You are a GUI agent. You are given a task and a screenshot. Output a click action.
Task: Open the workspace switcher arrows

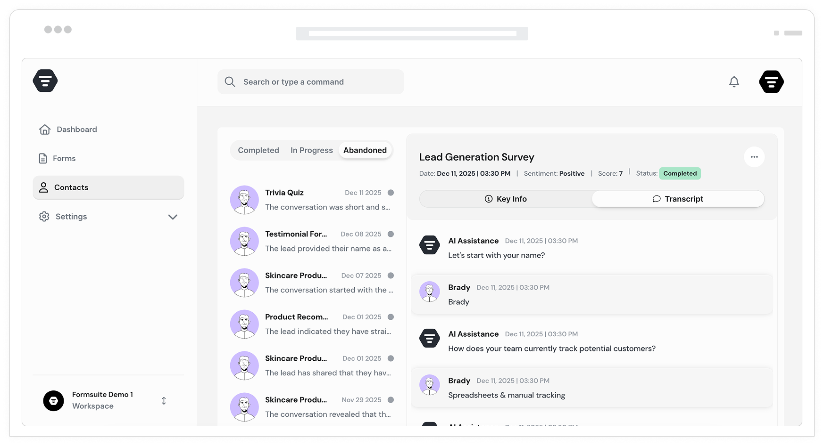(164, 401)
